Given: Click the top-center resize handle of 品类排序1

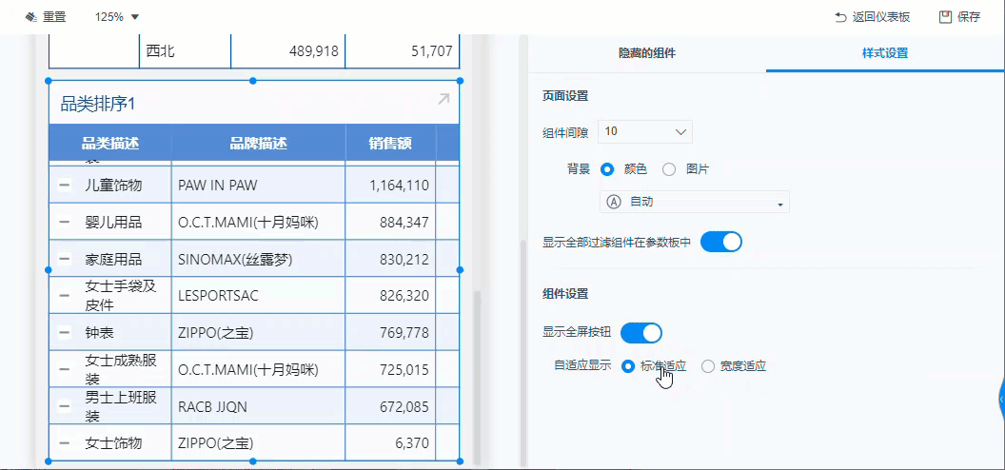Looking at the screenshot, I should pyautogui.click(x=253, y=81).
